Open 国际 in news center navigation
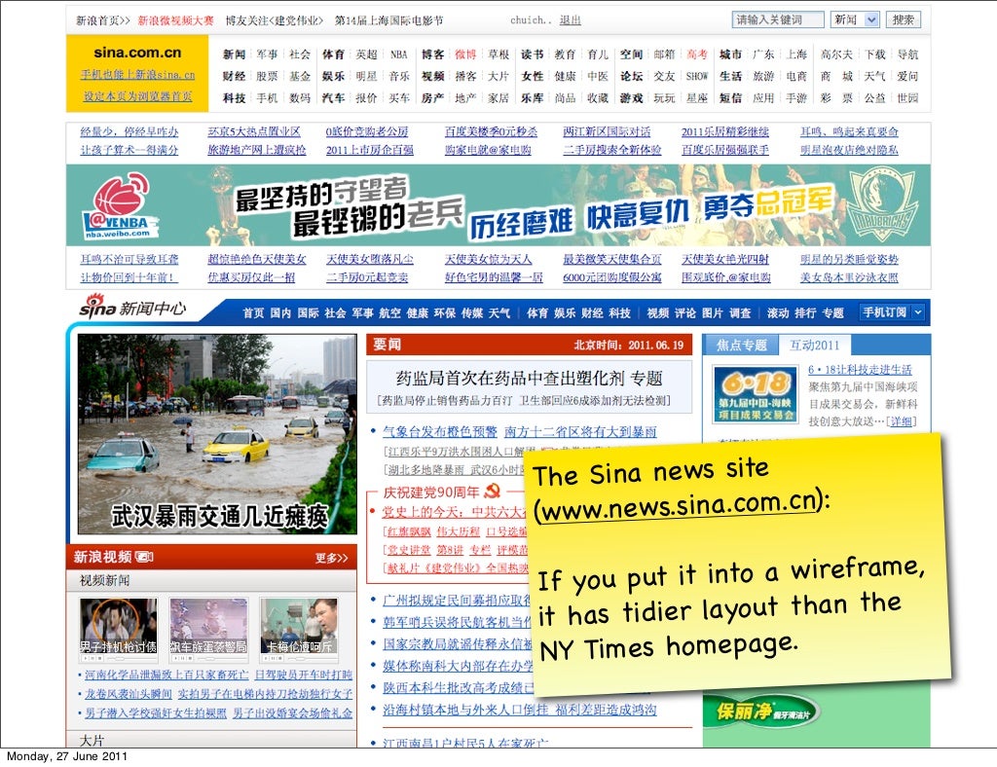This screenshot has width=997, height=767. pos(308,312)
